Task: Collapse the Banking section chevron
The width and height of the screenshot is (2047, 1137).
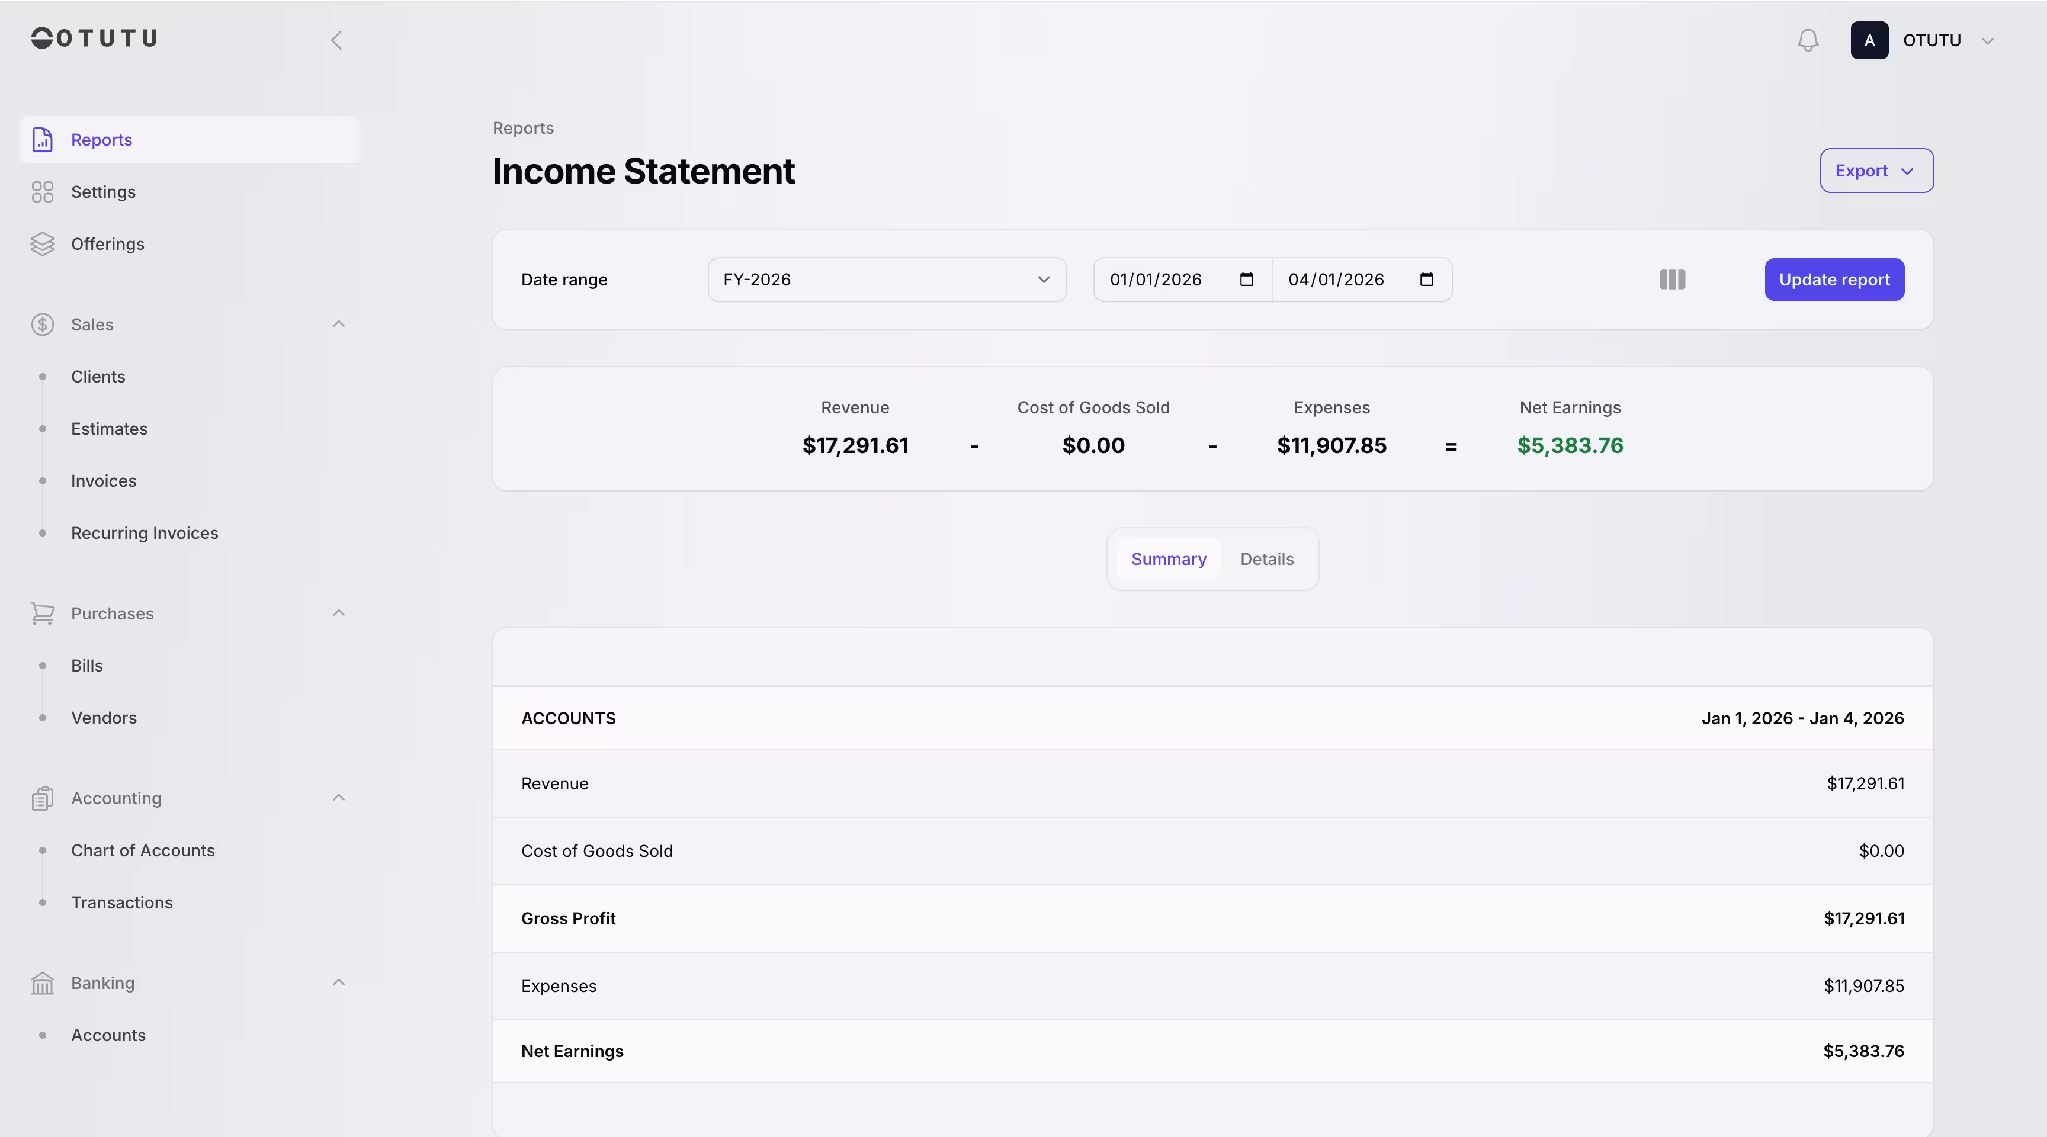Action: click(339, 982)
